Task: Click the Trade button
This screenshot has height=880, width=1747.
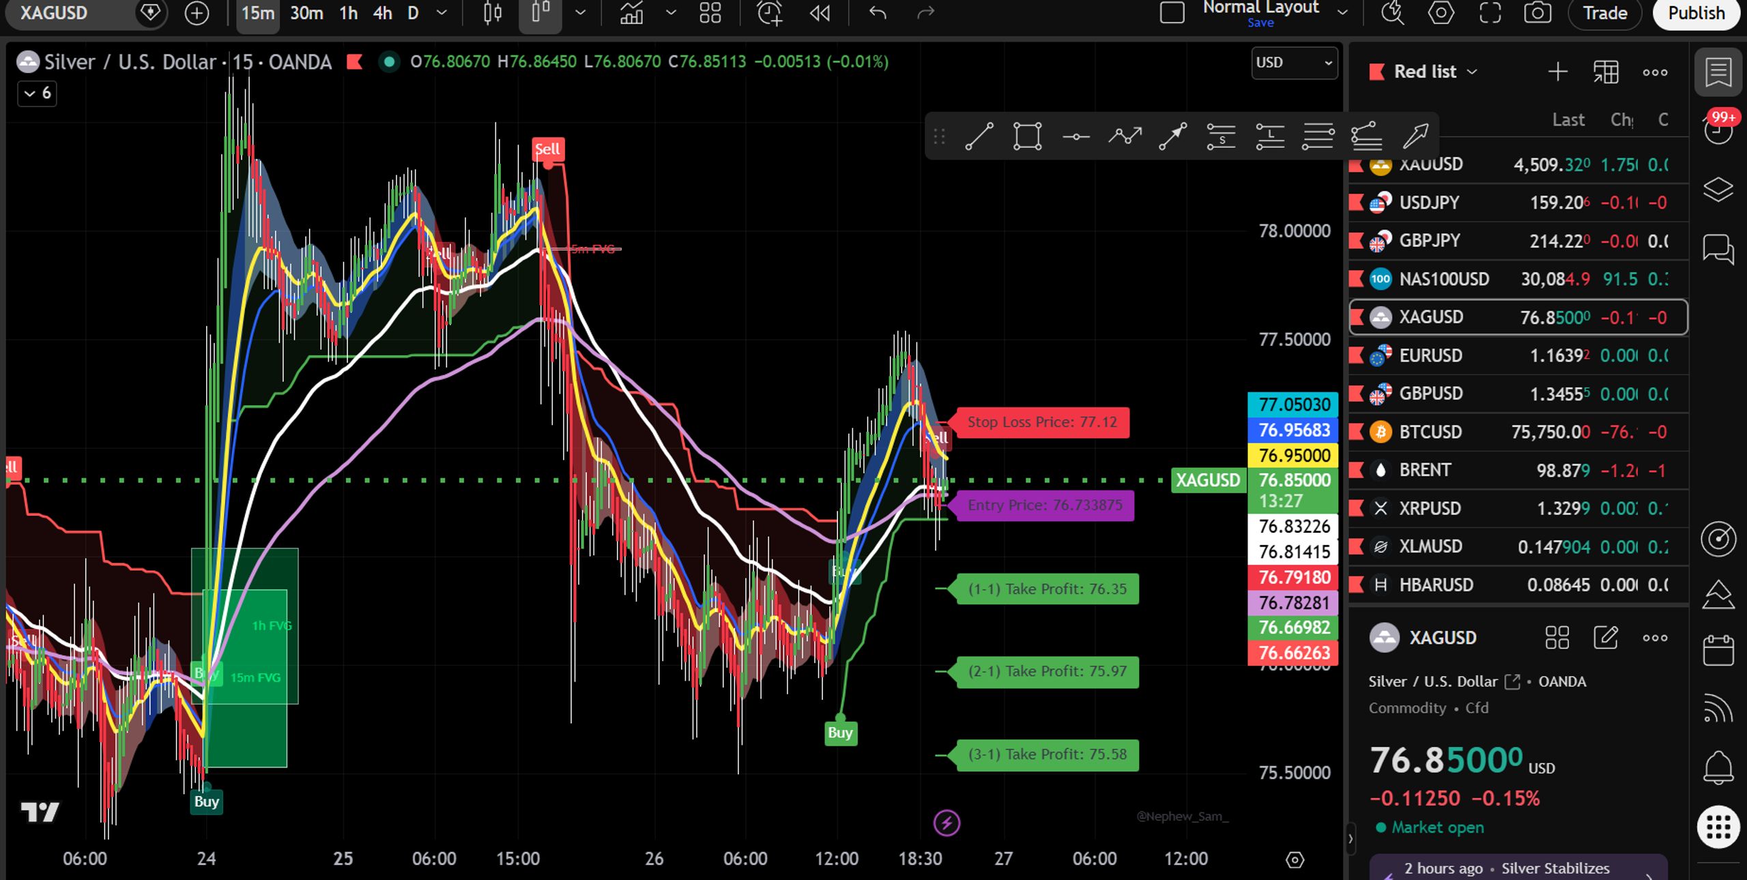Action: click(x=1605, y=14)
